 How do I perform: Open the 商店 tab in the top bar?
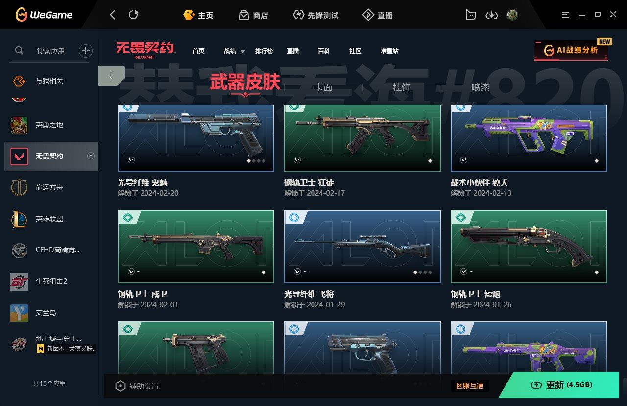tap(254, 15)
